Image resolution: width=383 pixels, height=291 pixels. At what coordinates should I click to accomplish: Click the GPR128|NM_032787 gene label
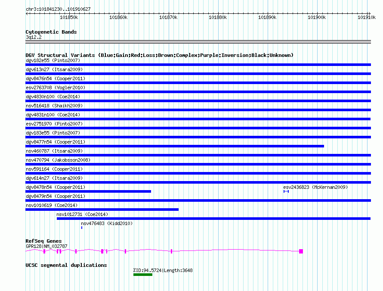click(46, 246)
